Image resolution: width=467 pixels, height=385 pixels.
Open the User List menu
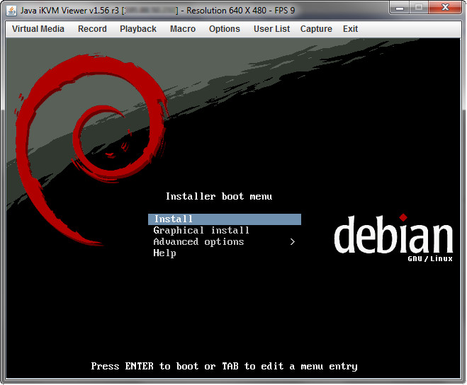coord(272,29)
